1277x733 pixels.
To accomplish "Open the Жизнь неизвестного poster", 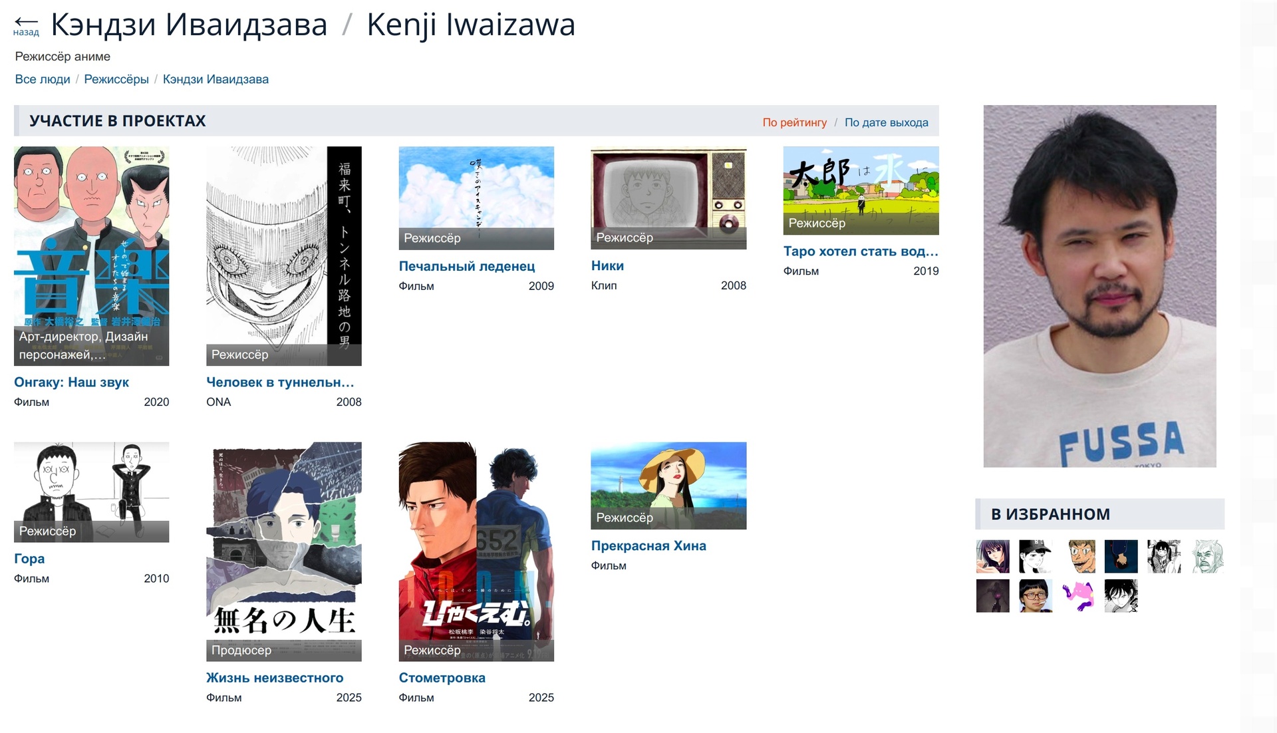I will [x=284, y=551].
